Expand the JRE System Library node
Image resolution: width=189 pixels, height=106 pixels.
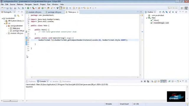pos(4,21)
